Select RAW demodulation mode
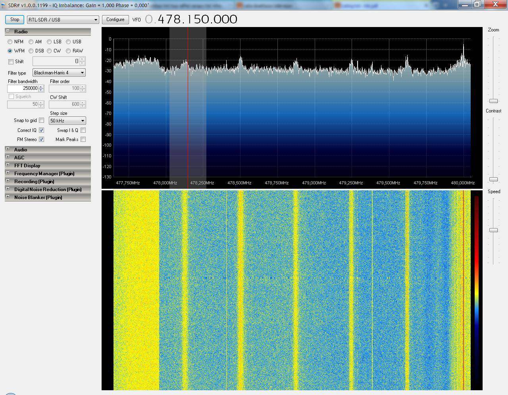The height and width of the screenshot is (395, 508). pyautogui.click(x=68, y=51)
